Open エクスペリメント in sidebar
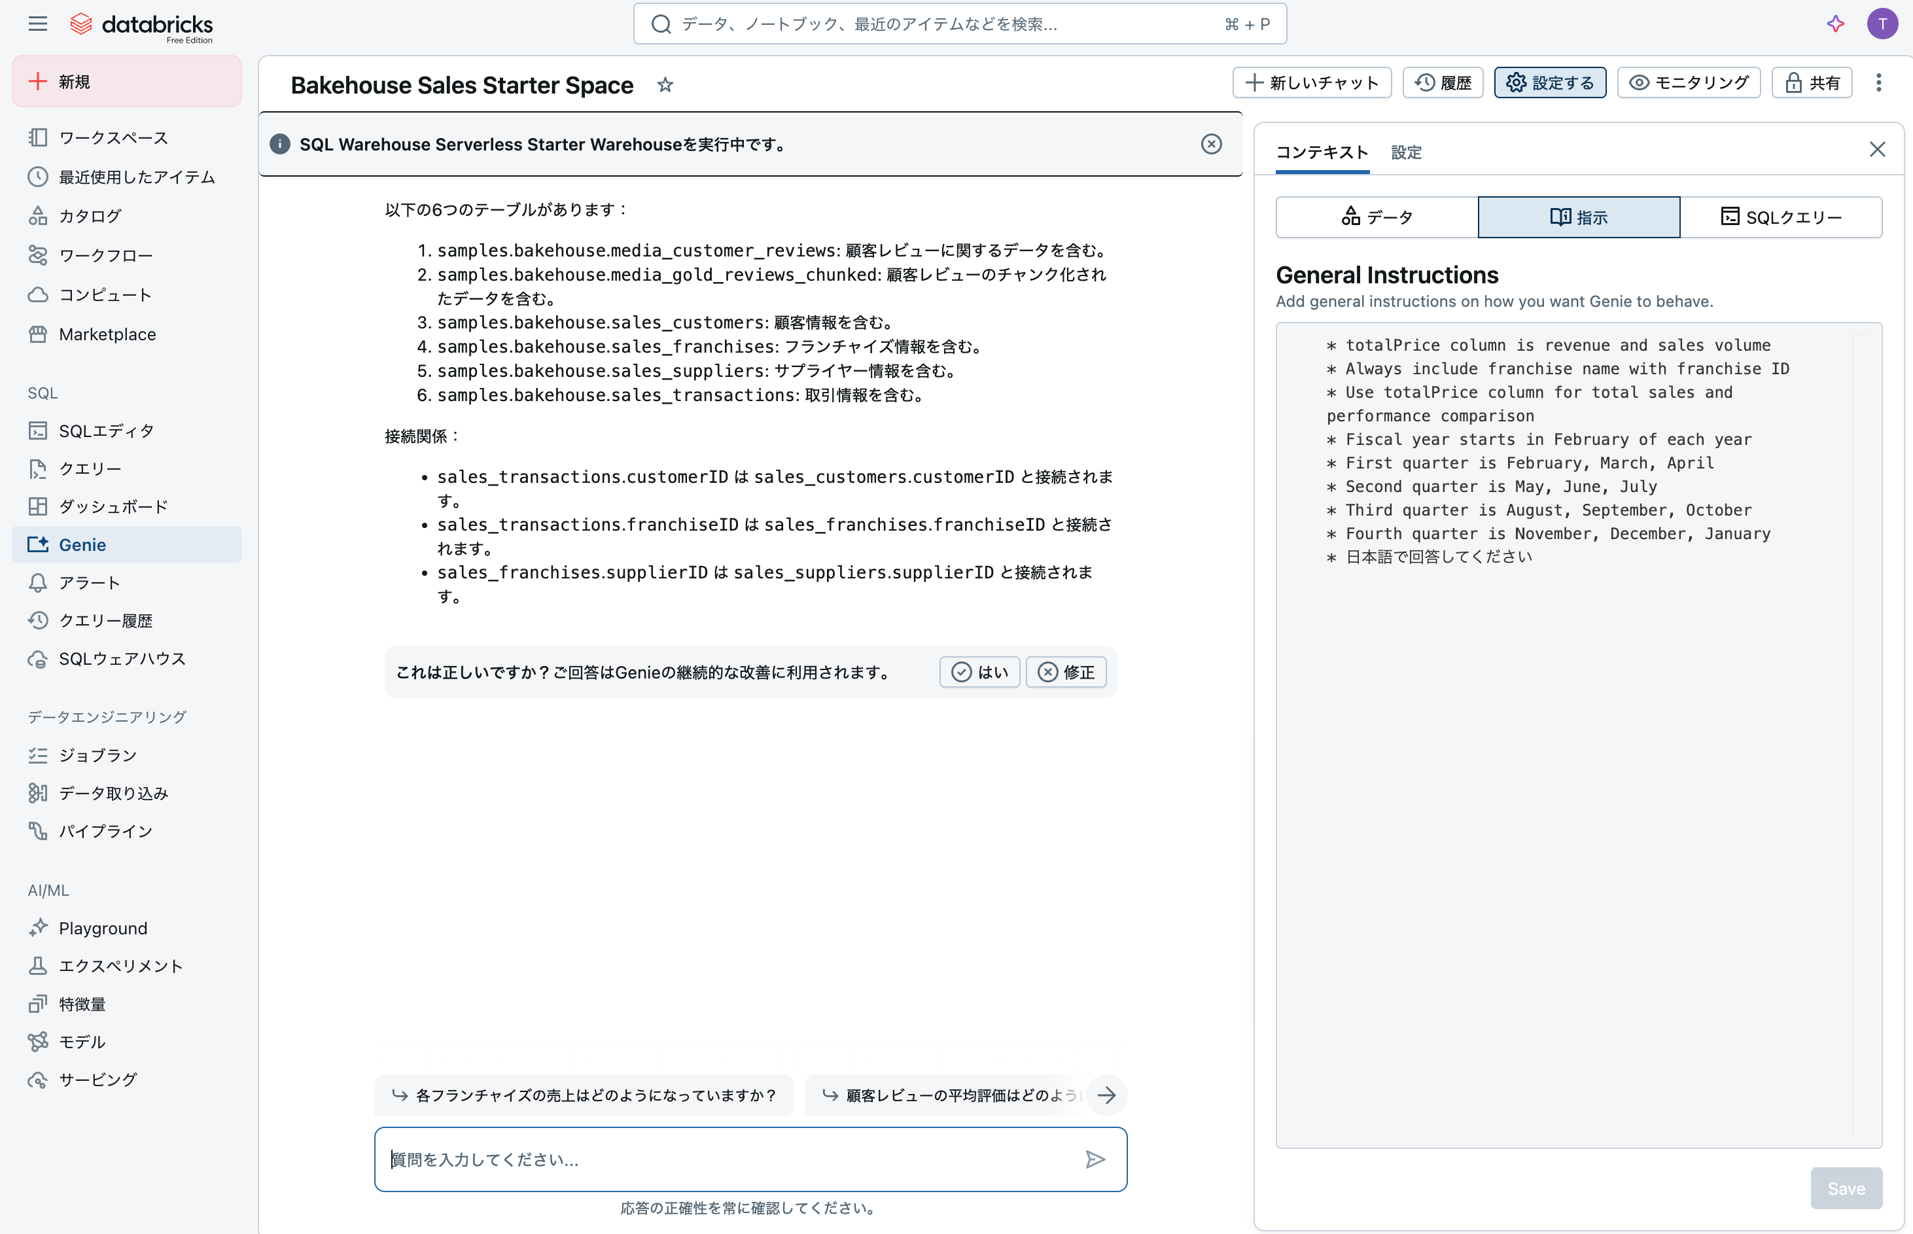Image resolution: width=1913 pixels, height=1234 pixels. click(x=126, y=966)
